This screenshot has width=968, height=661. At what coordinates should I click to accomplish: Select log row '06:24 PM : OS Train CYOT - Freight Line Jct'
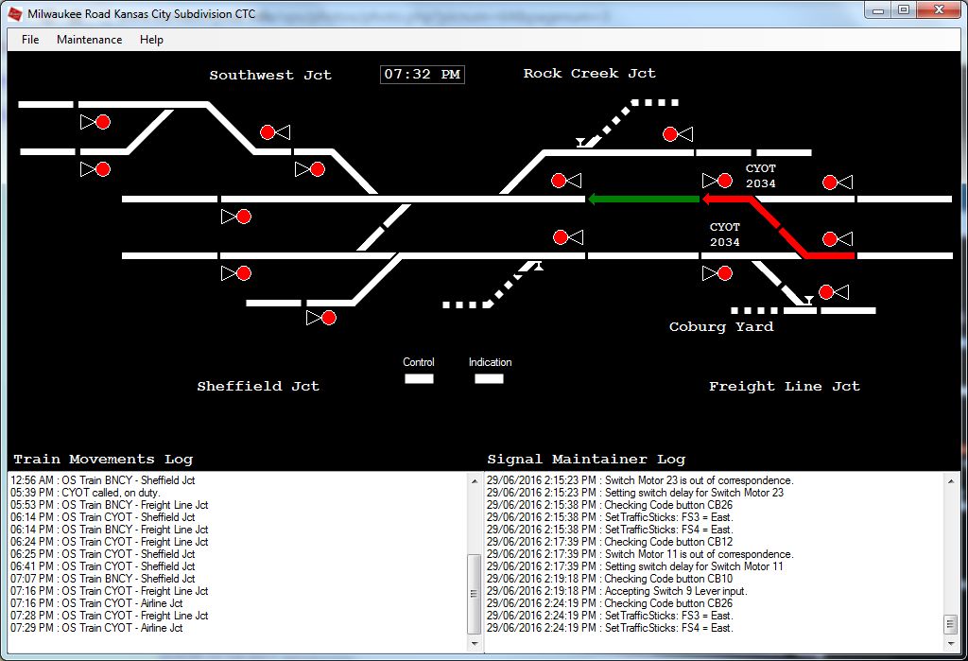tap(110, 542)
